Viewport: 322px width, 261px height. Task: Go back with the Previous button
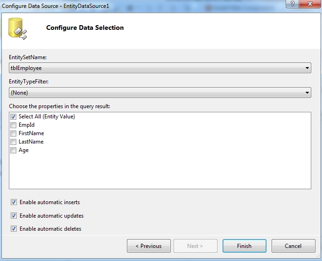pyautogui.click(x=149, y=246)
